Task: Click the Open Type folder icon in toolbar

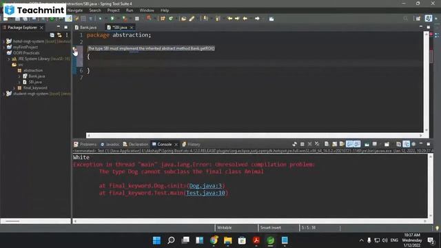Action: tap(184, 19)
